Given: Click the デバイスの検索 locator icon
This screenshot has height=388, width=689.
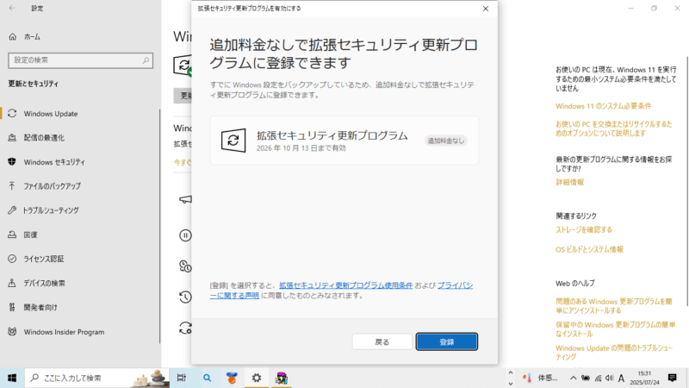Looking at the screenshot, I should tap(12, 283).
